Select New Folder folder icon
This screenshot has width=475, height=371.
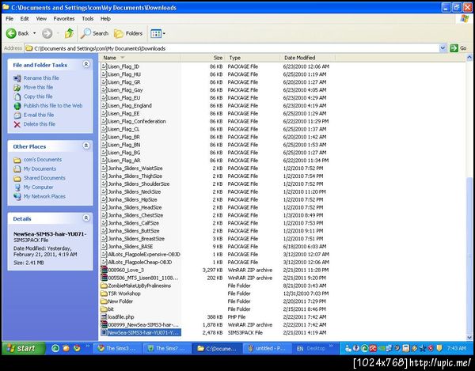[104, 301]
